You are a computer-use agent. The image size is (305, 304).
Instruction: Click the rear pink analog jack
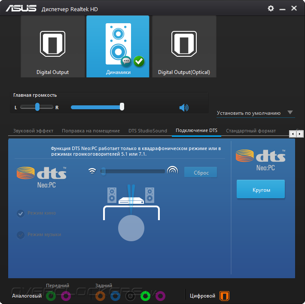coord(160,296)
